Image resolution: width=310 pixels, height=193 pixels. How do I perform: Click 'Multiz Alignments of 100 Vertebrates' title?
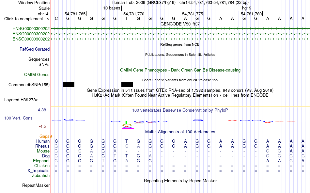pyautogui.click(x=180, y=132)
